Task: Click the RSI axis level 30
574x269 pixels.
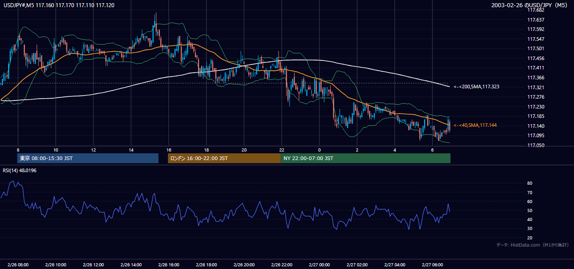Action: pos(530,229)
